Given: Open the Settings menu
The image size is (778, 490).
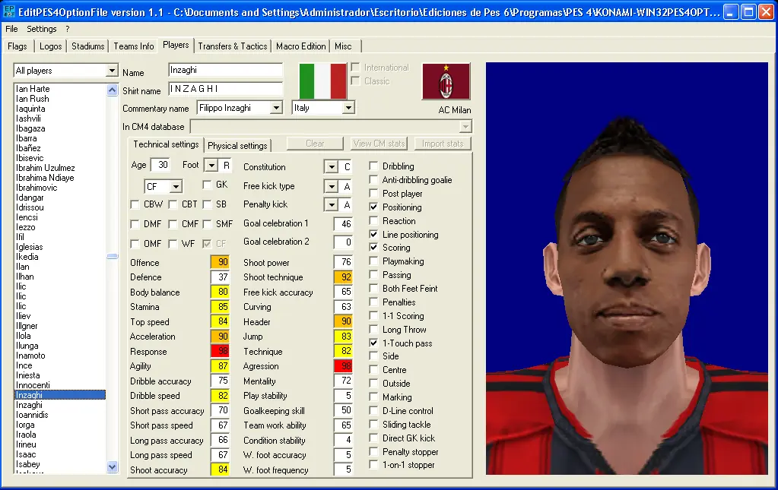Looking at the screenshot, I should (x=42, y=29).
